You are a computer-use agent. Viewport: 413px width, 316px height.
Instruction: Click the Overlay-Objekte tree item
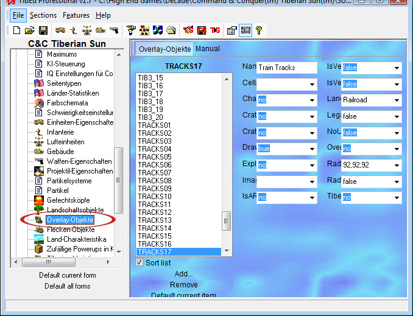70,220
